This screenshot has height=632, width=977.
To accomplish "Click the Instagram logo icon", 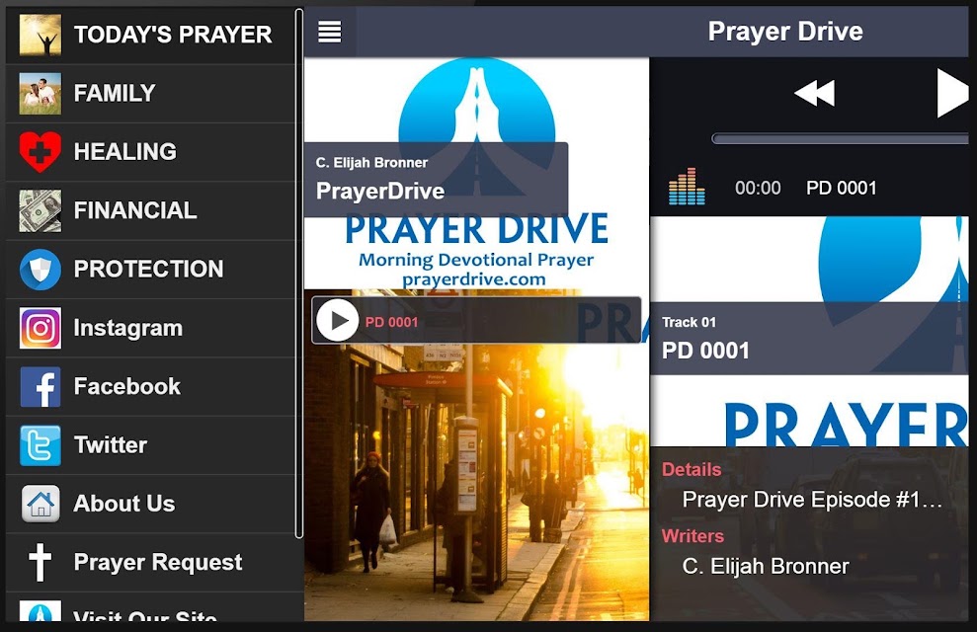I will (x=41, y=328).
